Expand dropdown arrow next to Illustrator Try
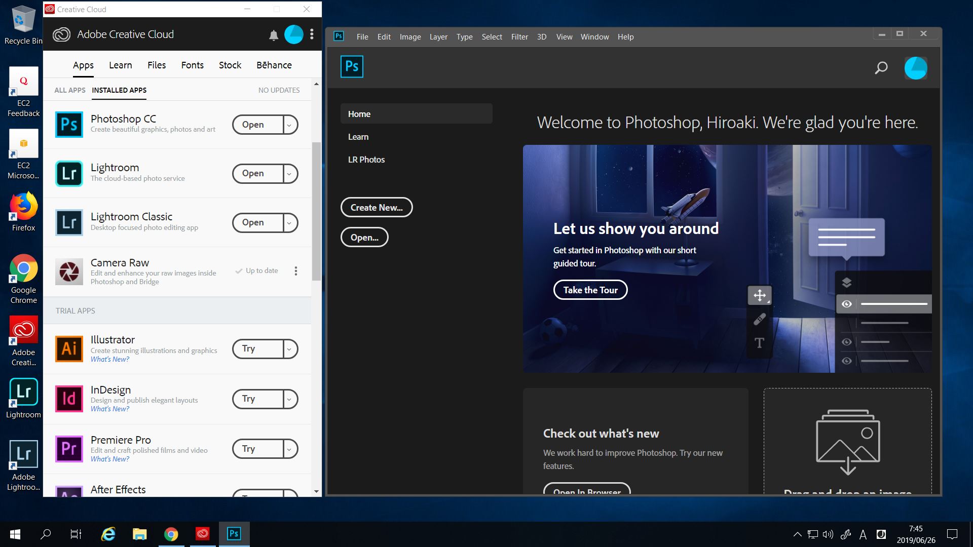973x547 pixels. coord(289,349)
